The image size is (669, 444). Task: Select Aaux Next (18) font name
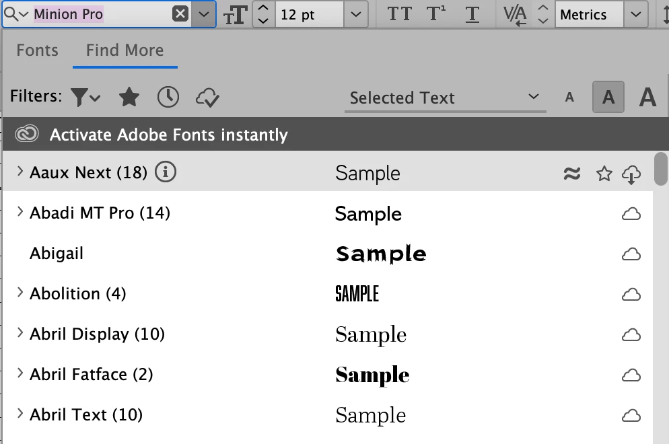(x=88, y=173)
